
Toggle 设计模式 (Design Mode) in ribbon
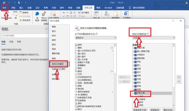tap(84, 12)
